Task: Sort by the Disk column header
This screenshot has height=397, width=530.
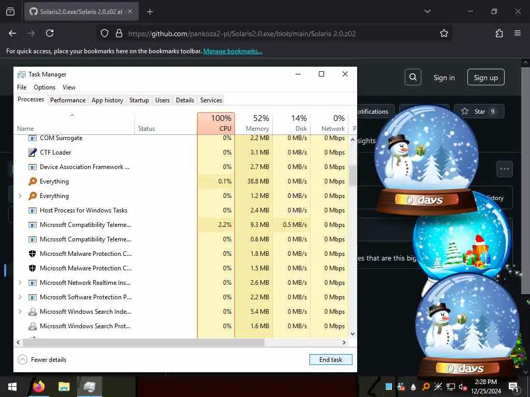Action: [291, 123]
